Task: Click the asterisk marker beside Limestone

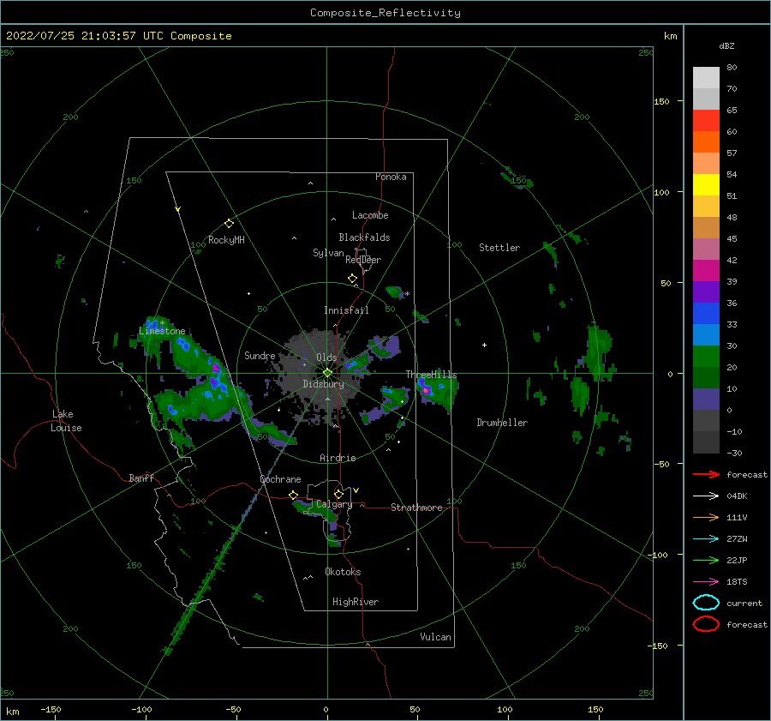Action: tap(162, 323)
